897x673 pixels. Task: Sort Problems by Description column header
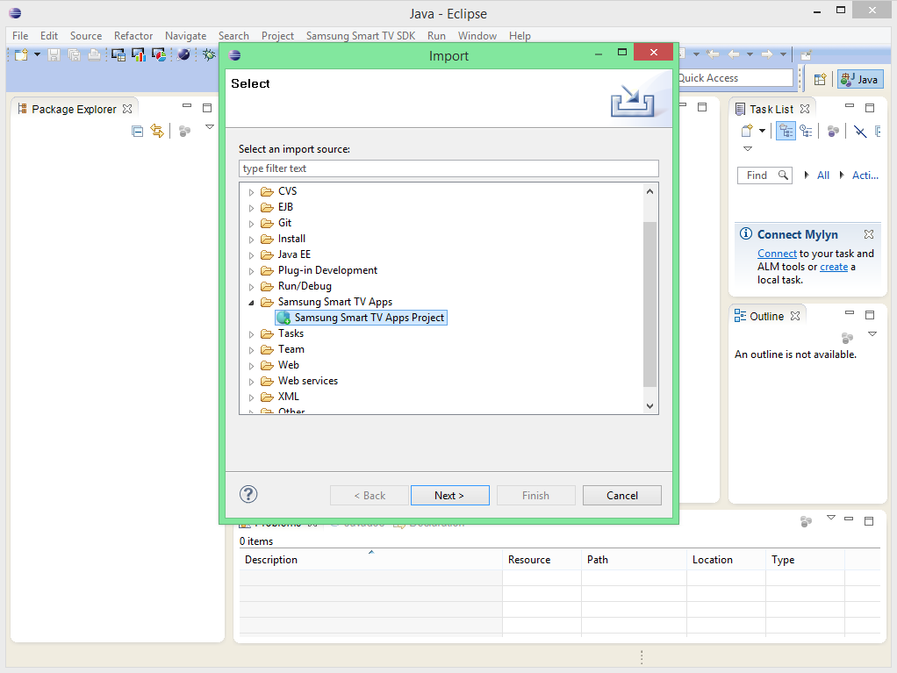point(370,560)
